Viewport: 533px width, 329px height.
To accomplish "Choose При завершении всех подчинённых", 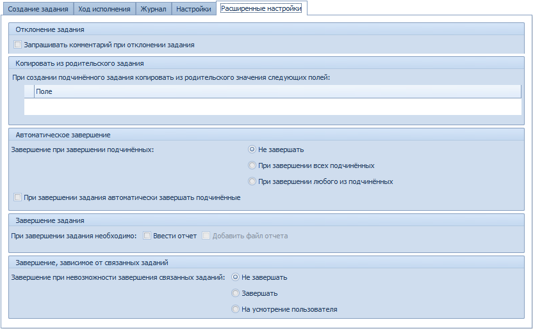I will pos(252,165).
